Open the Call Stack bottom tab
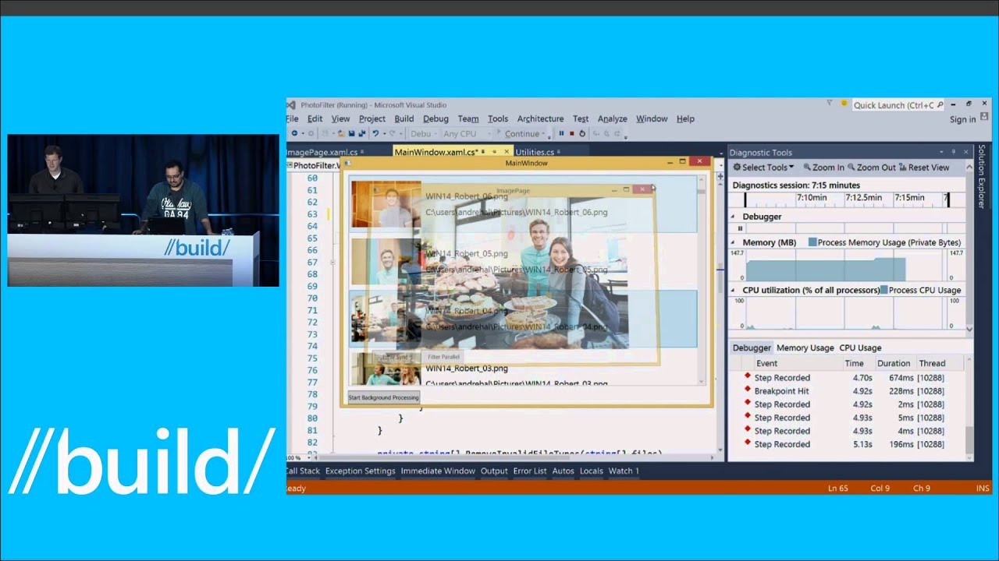This screenshot has width=999, height=561. (302, 471)
